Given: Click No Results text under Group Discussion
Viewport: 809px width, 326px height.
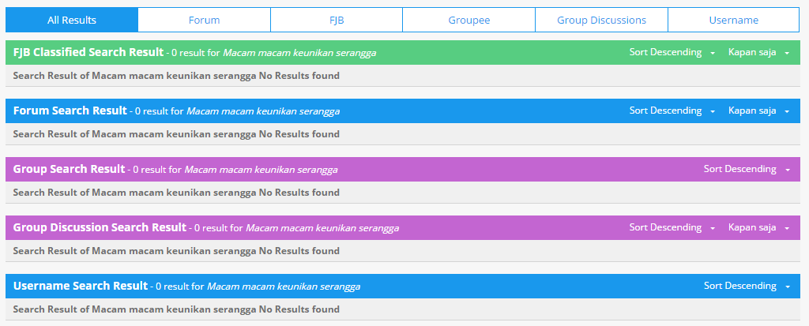Looking at the screenshot, I should tap(176, 251).
